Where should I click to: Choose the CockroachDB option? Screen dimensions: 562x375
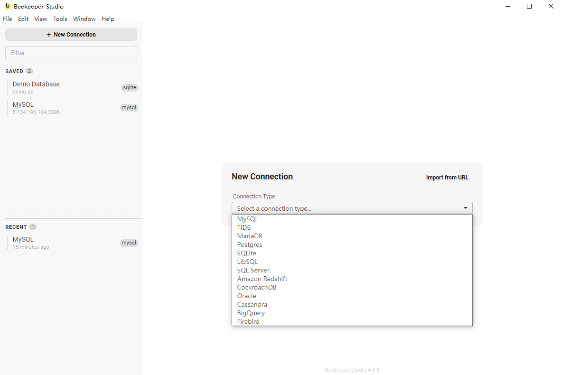[257, 288]
